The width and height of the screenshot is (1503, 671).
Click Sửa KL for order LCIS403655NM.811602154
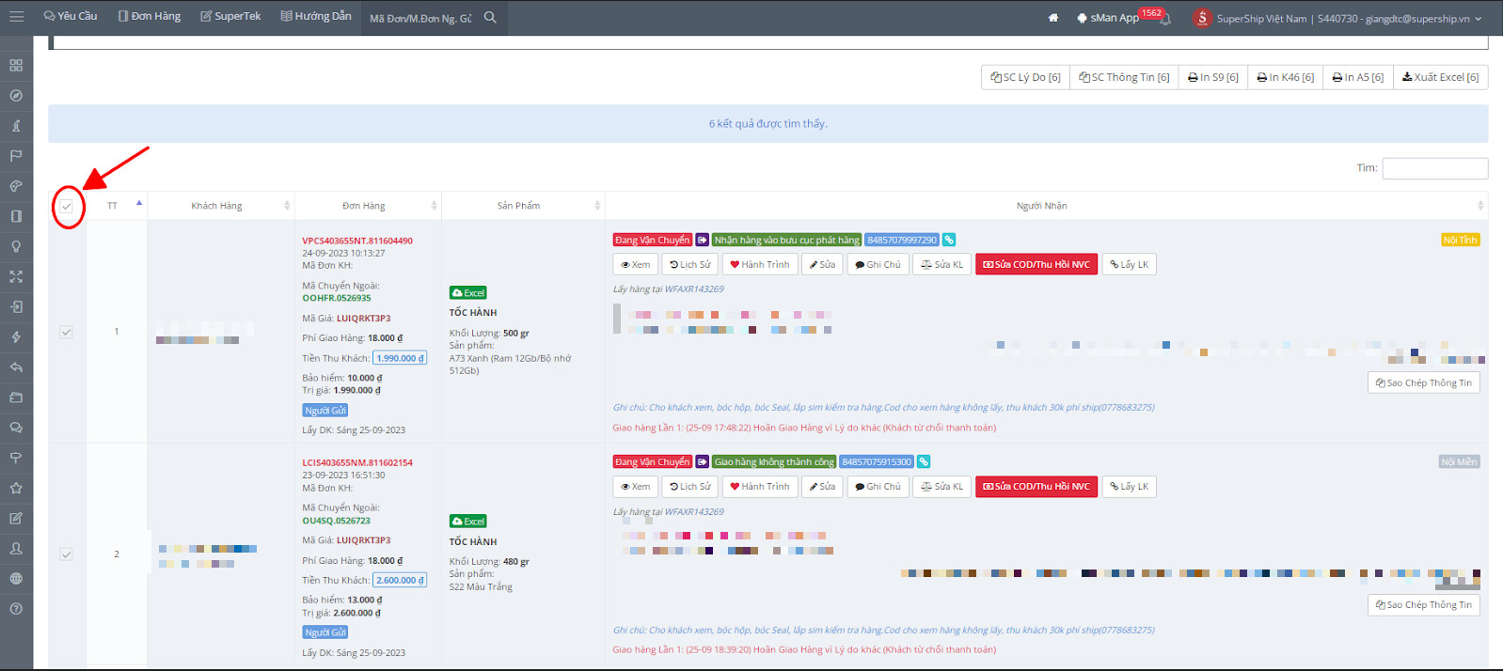[941, 487]
